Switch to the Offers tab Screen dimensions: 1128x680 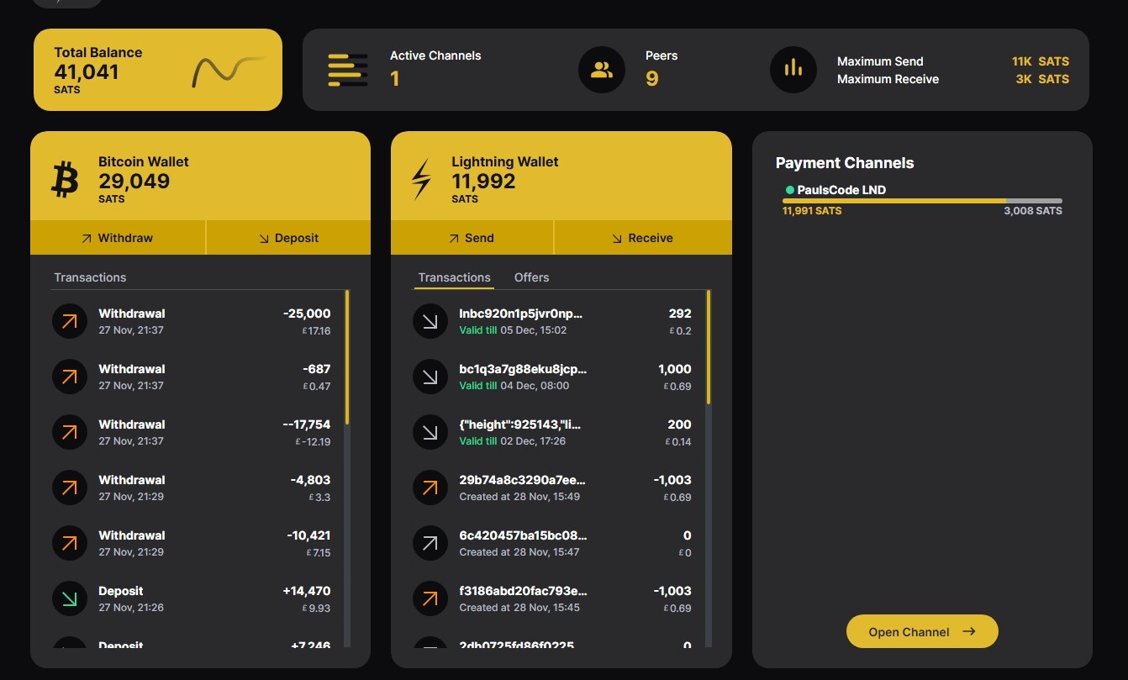click(x=531, y=277)
